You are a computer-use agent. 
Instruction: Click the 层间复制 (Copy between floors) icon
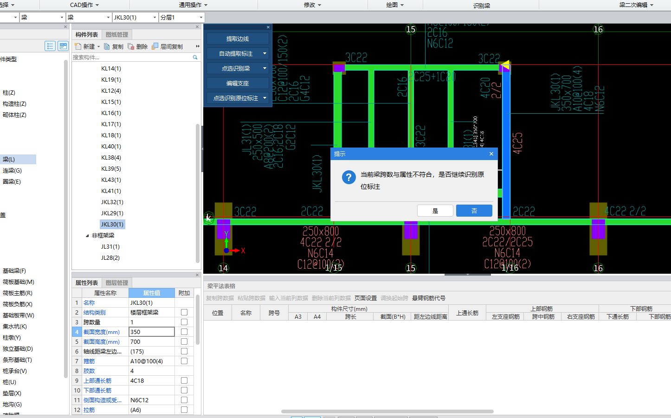click(x=155, y=46)
